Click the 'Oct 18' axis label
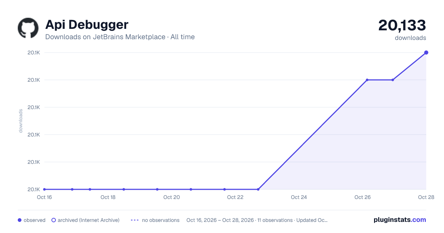The height and width of the screenshot is (233, 444). coord(108,197)
